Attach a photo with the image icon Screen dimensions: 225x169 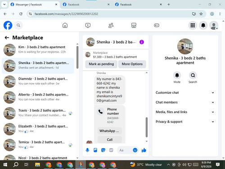95,150
